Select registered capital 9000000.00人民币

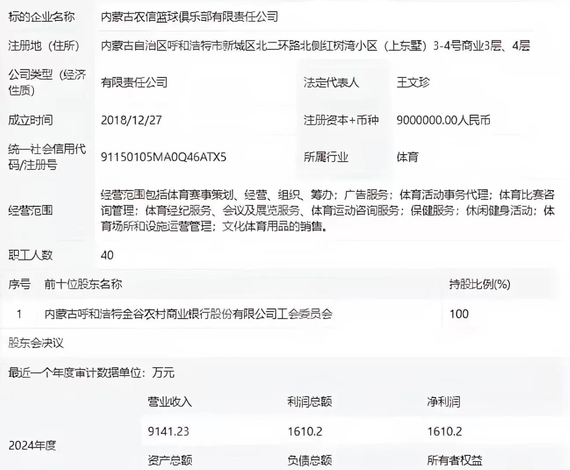coord(443,120)
